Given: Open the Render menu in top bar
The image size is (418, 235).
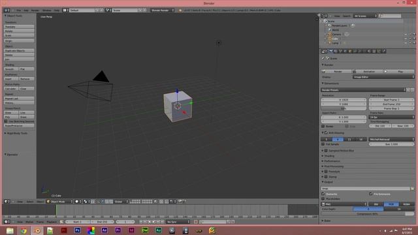Looking at the screenshot, I should (35, 10).
